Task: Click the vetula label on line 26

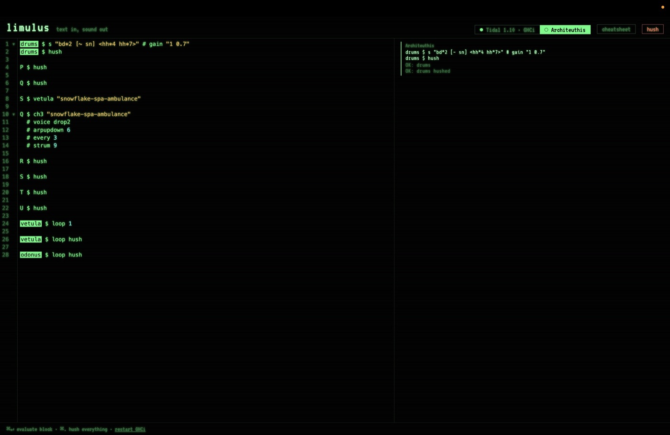Action: click(x=31, y=239)
